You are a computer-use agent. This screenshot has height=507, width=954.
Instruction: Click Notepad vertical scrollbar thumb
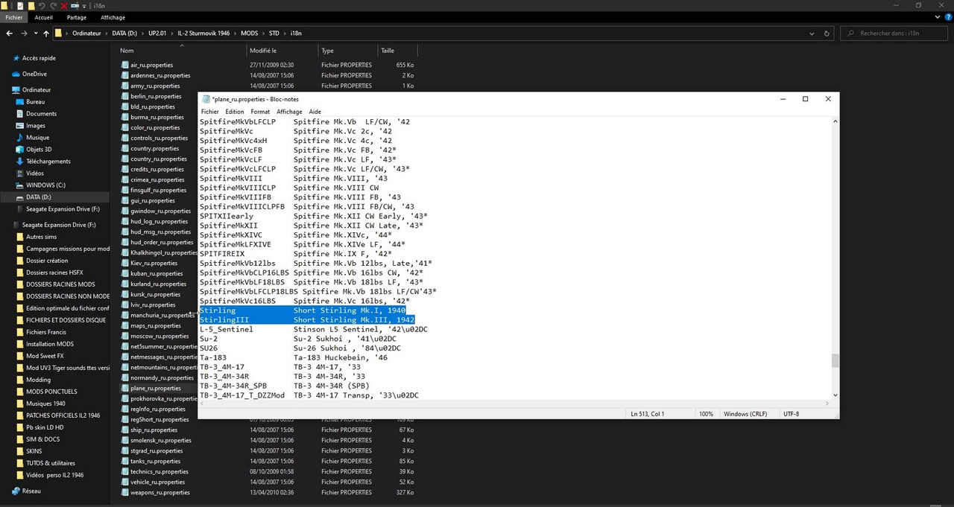(835, 361)
